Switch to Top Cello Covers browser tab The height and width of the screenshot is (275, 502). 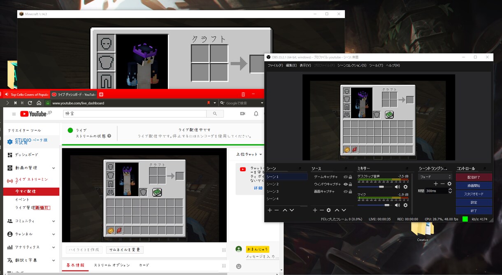coord(26,94)
